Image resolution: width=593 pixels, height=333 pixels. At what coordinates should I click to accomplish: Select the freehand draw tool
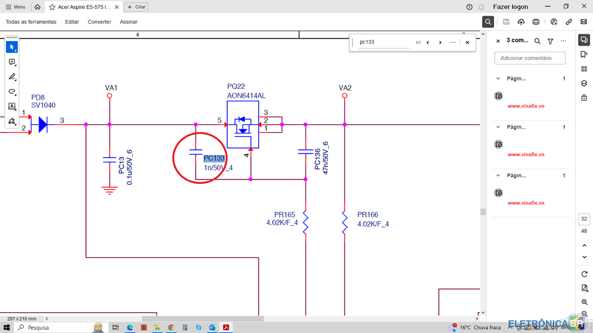pyautogui.click(x=12, y=92)
